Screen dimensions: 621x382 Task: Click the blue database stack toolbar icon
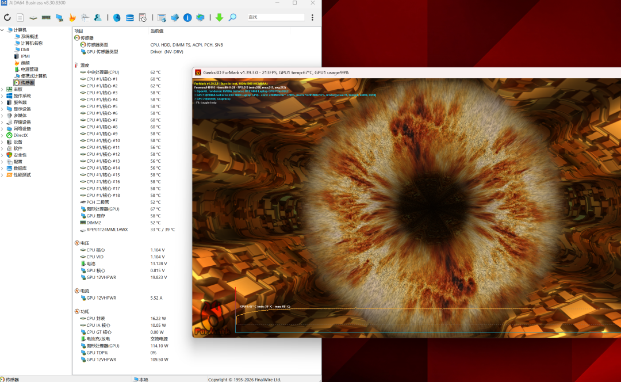pyautogui.click(x=129, y=17)
